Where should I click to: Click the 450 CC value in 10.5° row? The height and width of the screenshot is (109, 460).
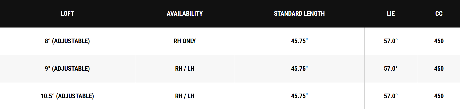(x=439, y=96)
